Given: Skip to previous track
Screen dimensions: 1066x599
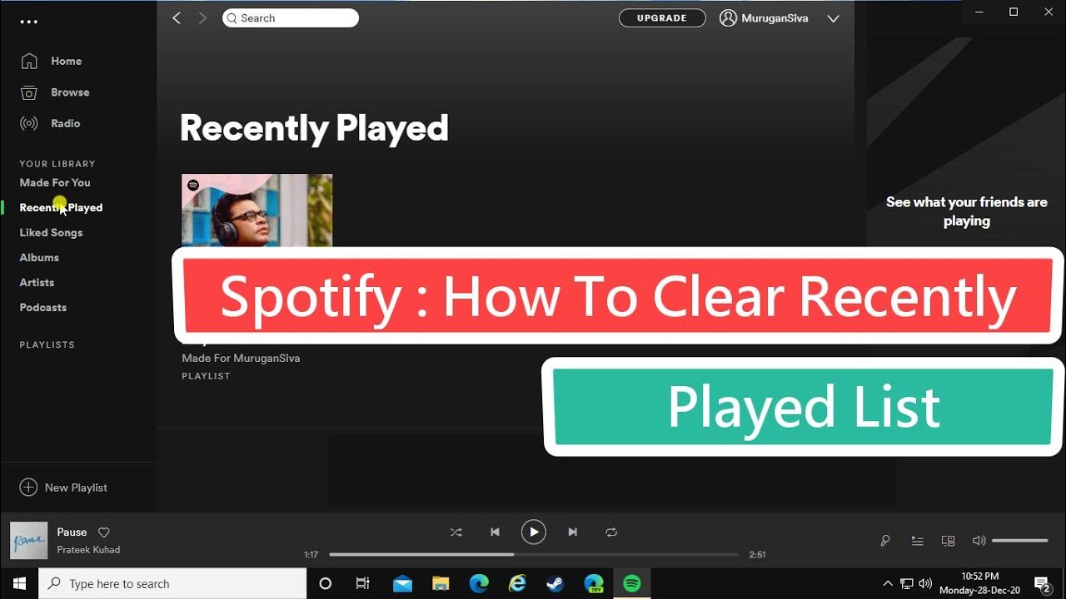Looking at the screenshot, I should pyautogui.click(x=495, y=532).
